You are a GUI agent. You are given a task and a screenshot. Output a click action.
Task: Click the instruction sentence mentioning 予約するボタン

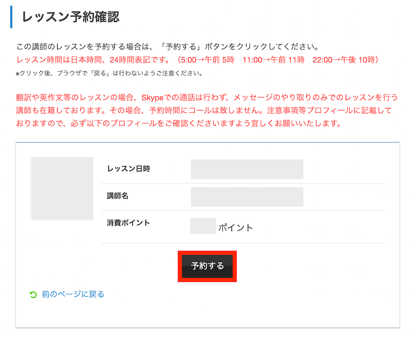[x=168, y=47]
